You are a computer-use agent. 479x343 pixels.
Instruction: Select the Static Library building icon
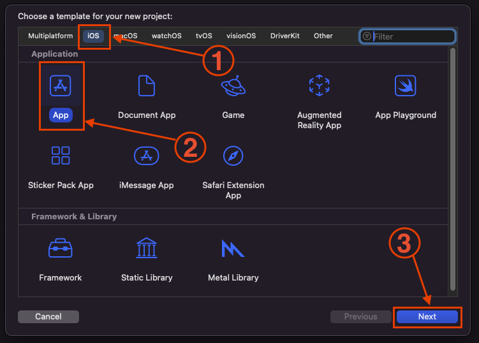click(147, 248)
